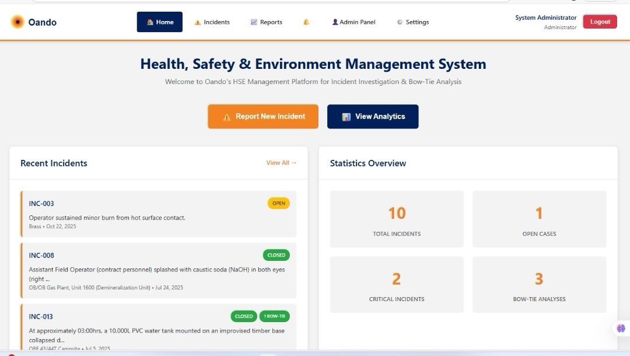Click the gear icon beside Settings
Image resolution: width=630 pixels, height=356 pixels.
pos(400,22)
